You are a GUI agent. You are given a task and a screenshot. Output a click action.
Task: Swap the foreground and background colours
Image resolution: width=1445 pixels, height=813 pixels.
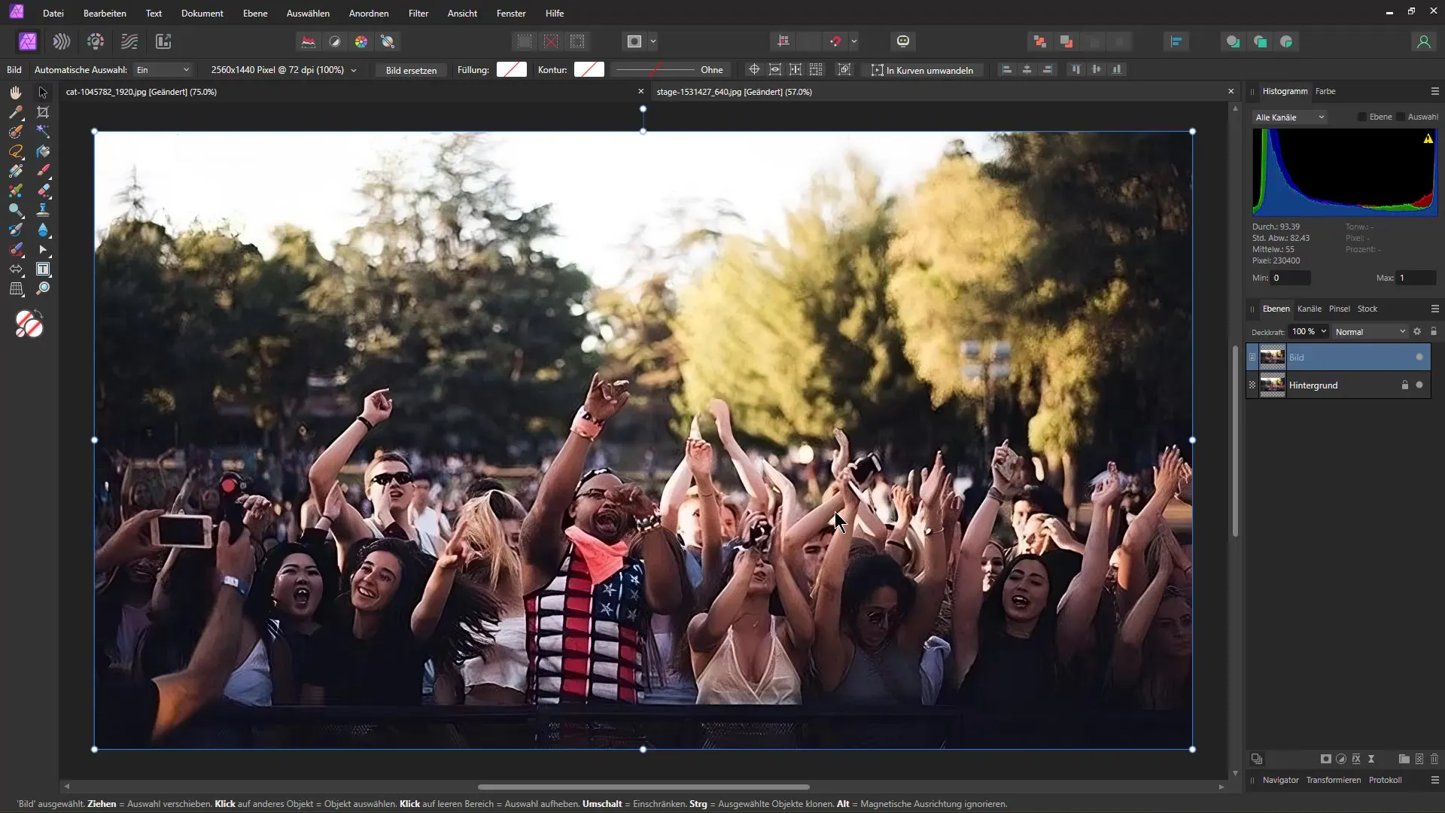(38, 313)
